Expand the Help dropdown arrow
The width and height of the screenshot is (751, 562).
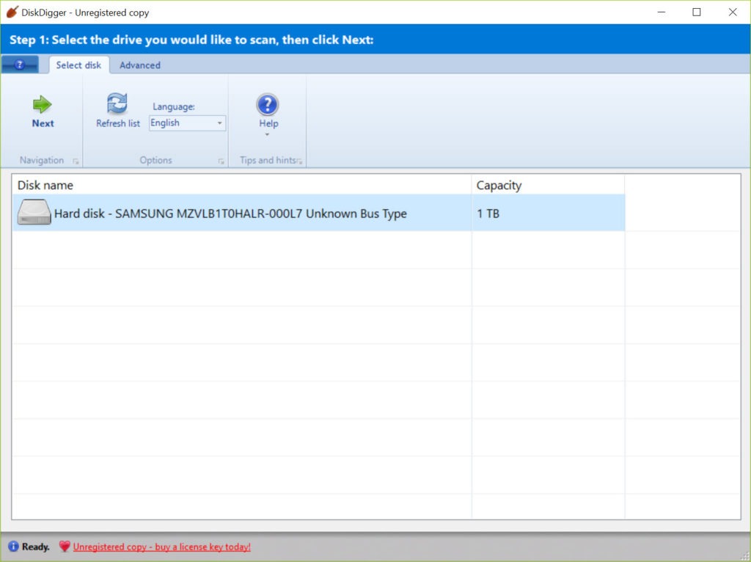point(267,135)
